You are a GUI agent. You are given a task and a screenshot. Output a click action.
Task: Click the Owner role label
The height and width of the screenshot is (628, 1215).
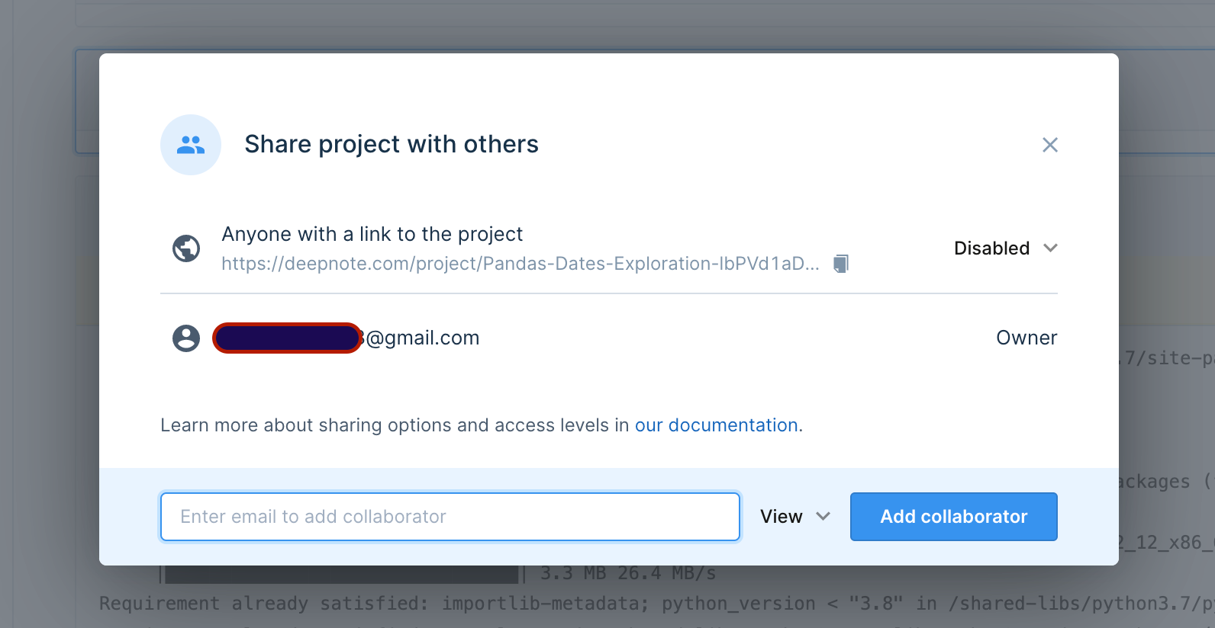click(1026, 338)
